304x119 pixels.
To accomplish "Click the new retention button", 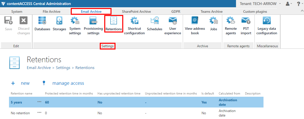I will [x=20, y=83].
